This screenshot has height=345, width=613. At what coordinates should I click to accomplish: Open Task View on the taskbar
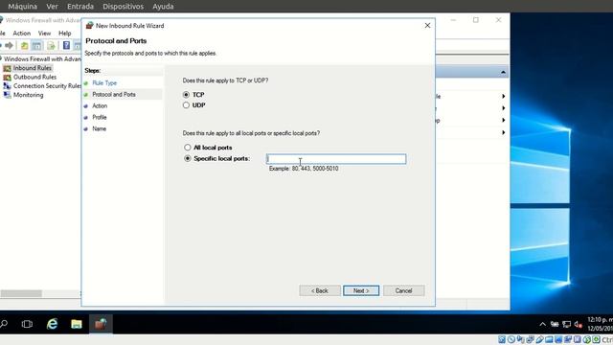click(x=27, y=324)
